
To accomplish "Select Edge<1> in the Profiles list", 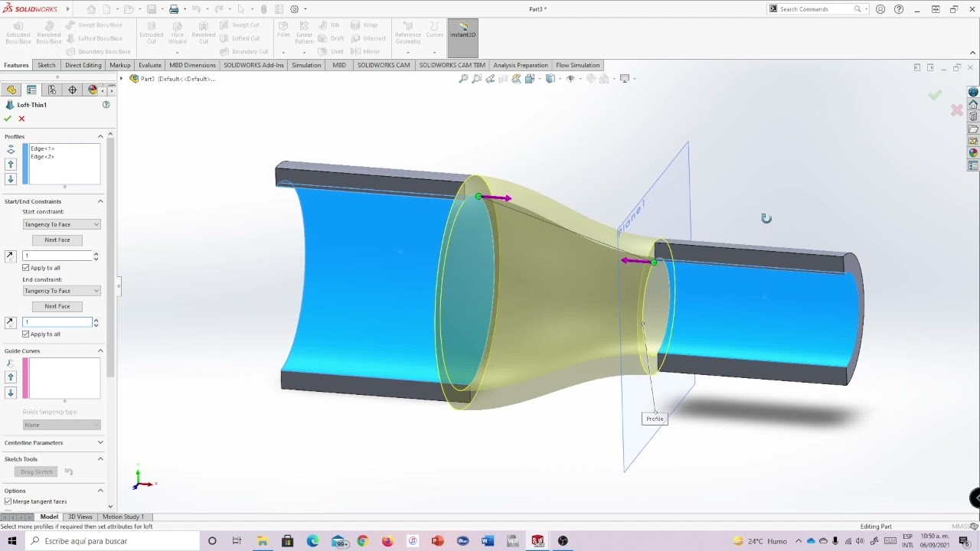I will (x=43, y=148).
